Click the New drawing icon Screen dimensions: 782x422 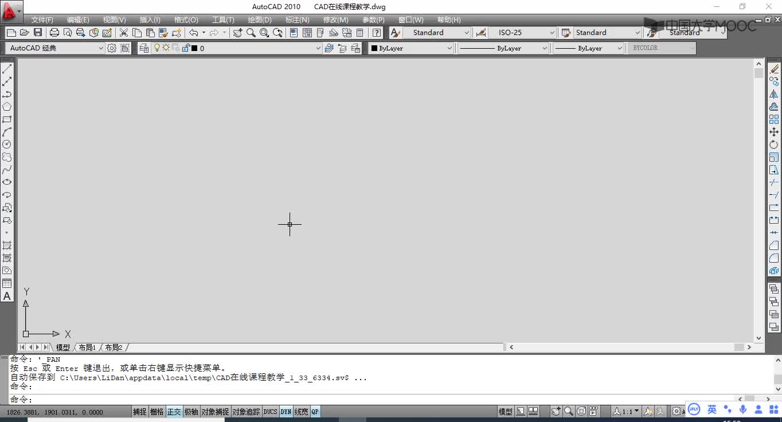click(11, 33)
